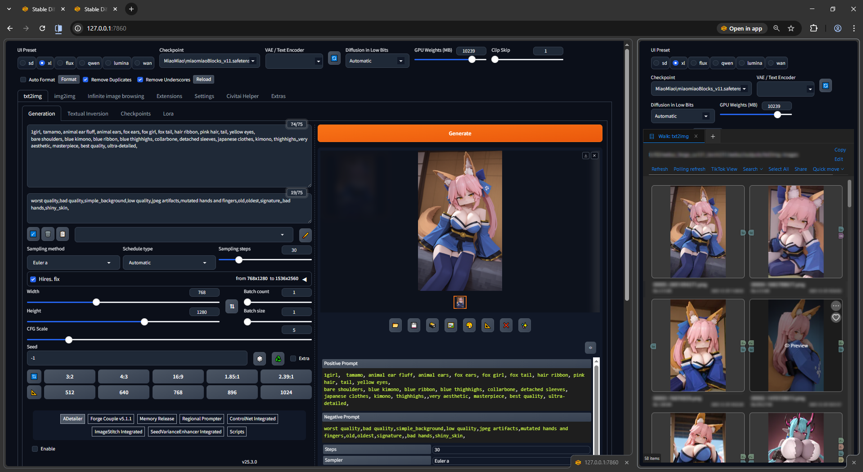Click the orange Generate button
This screenshot has height=472, width=863.
coord(460,134)
